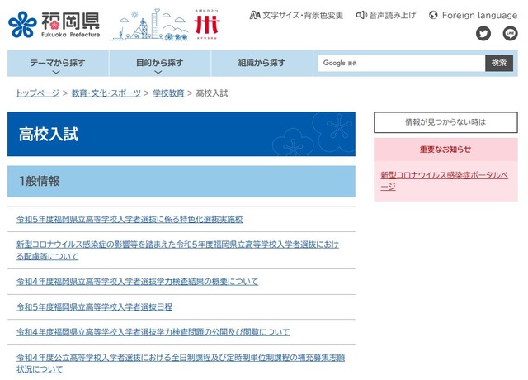
Task: Focus the Google search input field
Action: click(x=402, y=63)
